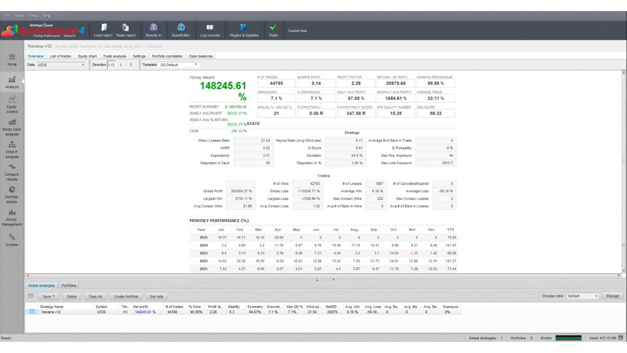Open the Data US30 dropdown
This screenshot has width=627, height=353.
(x=61, y=65)
